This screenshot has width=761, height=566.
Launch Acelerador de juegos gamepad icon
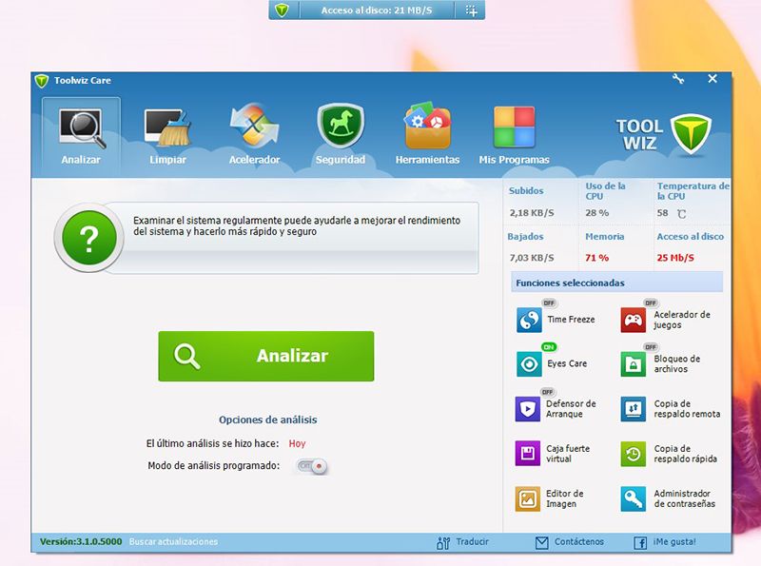633,320
